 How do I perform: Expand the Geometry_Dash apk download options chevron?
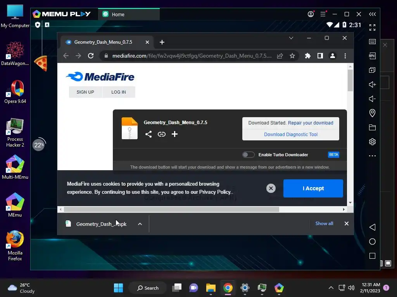click(140, 224)
